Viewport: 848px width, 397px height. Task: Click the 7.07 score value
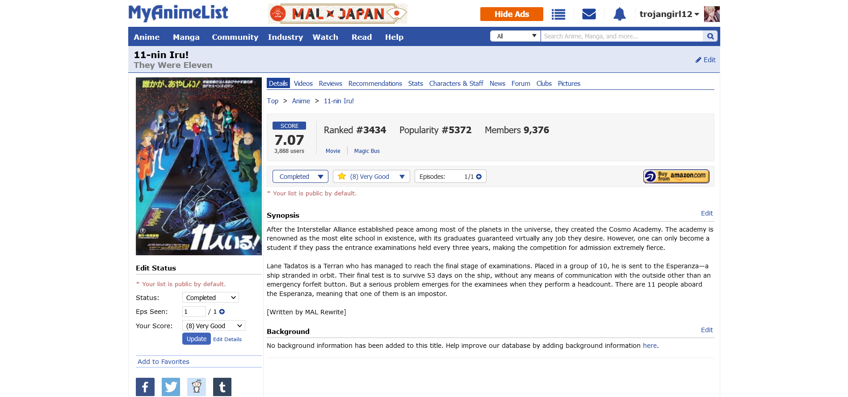tap(289, 140)
